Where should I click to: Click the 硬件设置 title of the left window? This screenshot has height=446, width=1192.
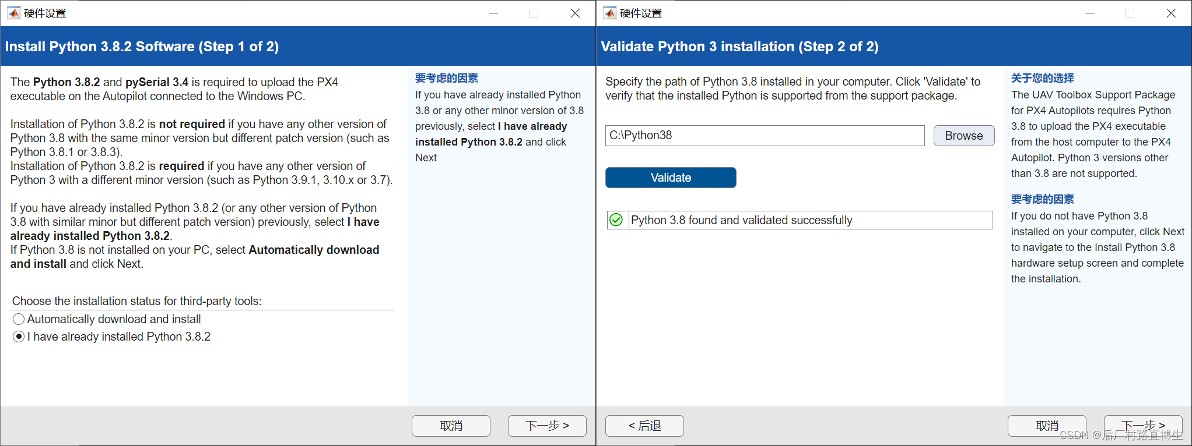45,13
